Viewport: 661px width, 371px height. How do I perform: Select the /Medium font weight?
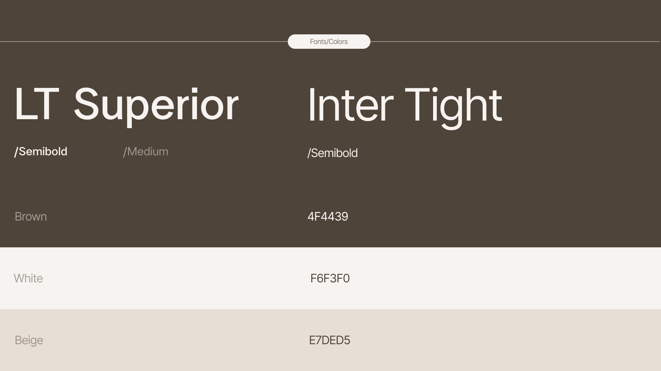click(x=146, y=151)
